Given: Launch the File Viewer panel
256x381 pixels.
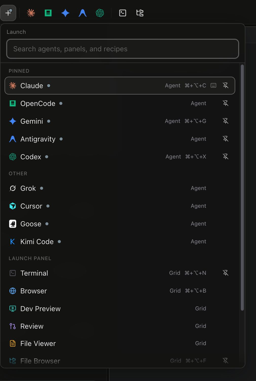Looking at the screenshot, I should pos(120,343).
